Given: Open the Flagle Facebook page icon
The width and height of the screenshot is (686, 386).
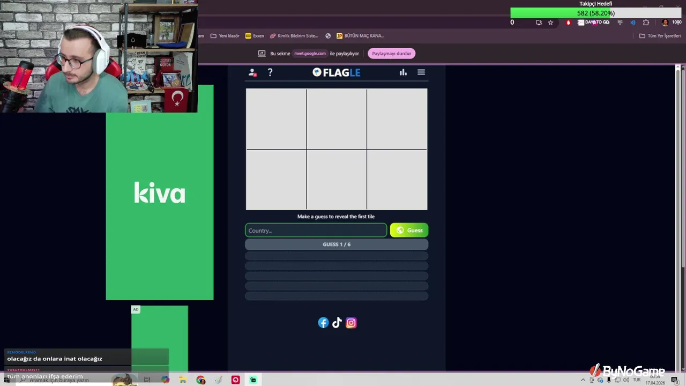Looking at the screenshot, I should (x=323, y=323).
